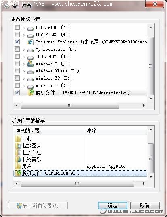This screenshot has height=217, width=167.
Task: Click the 确定 button
Action: (113, 205)
